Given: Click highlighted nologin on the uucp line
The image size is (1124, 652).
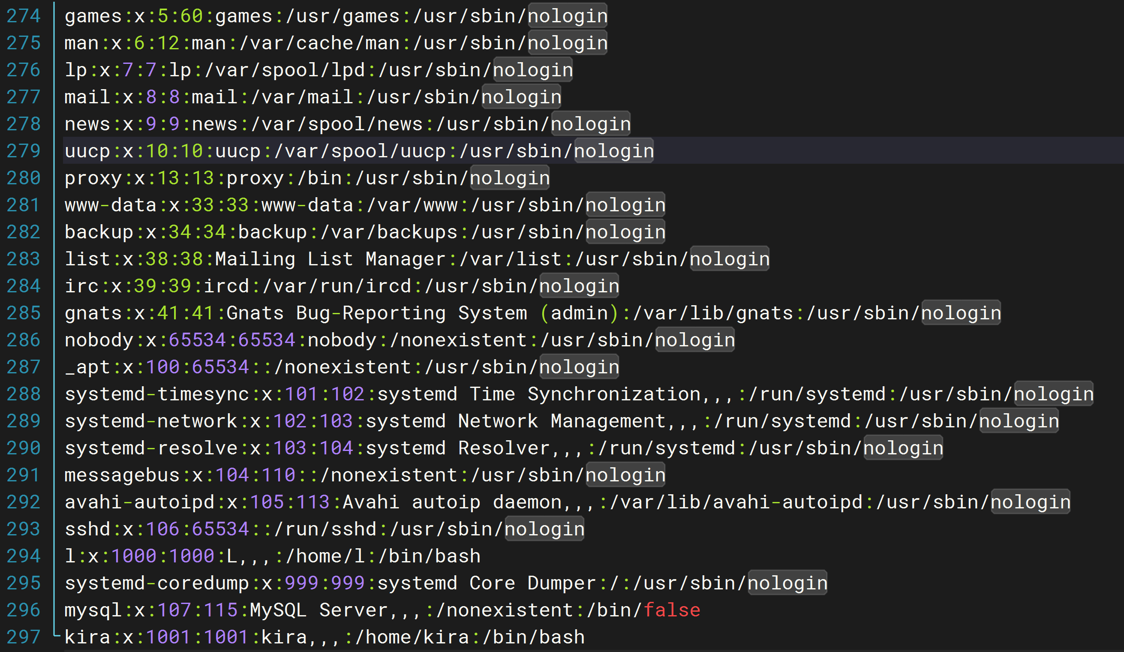Looking at the screenshot, I should (x=614, y=151).
